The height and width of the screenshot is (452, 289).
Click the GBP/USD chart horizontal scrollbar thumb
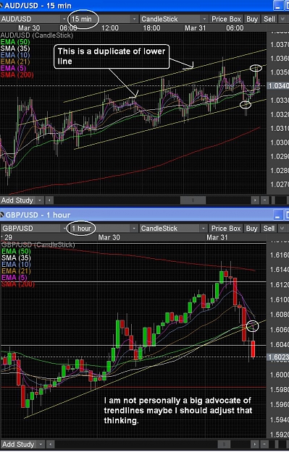(x=224, y=444)
